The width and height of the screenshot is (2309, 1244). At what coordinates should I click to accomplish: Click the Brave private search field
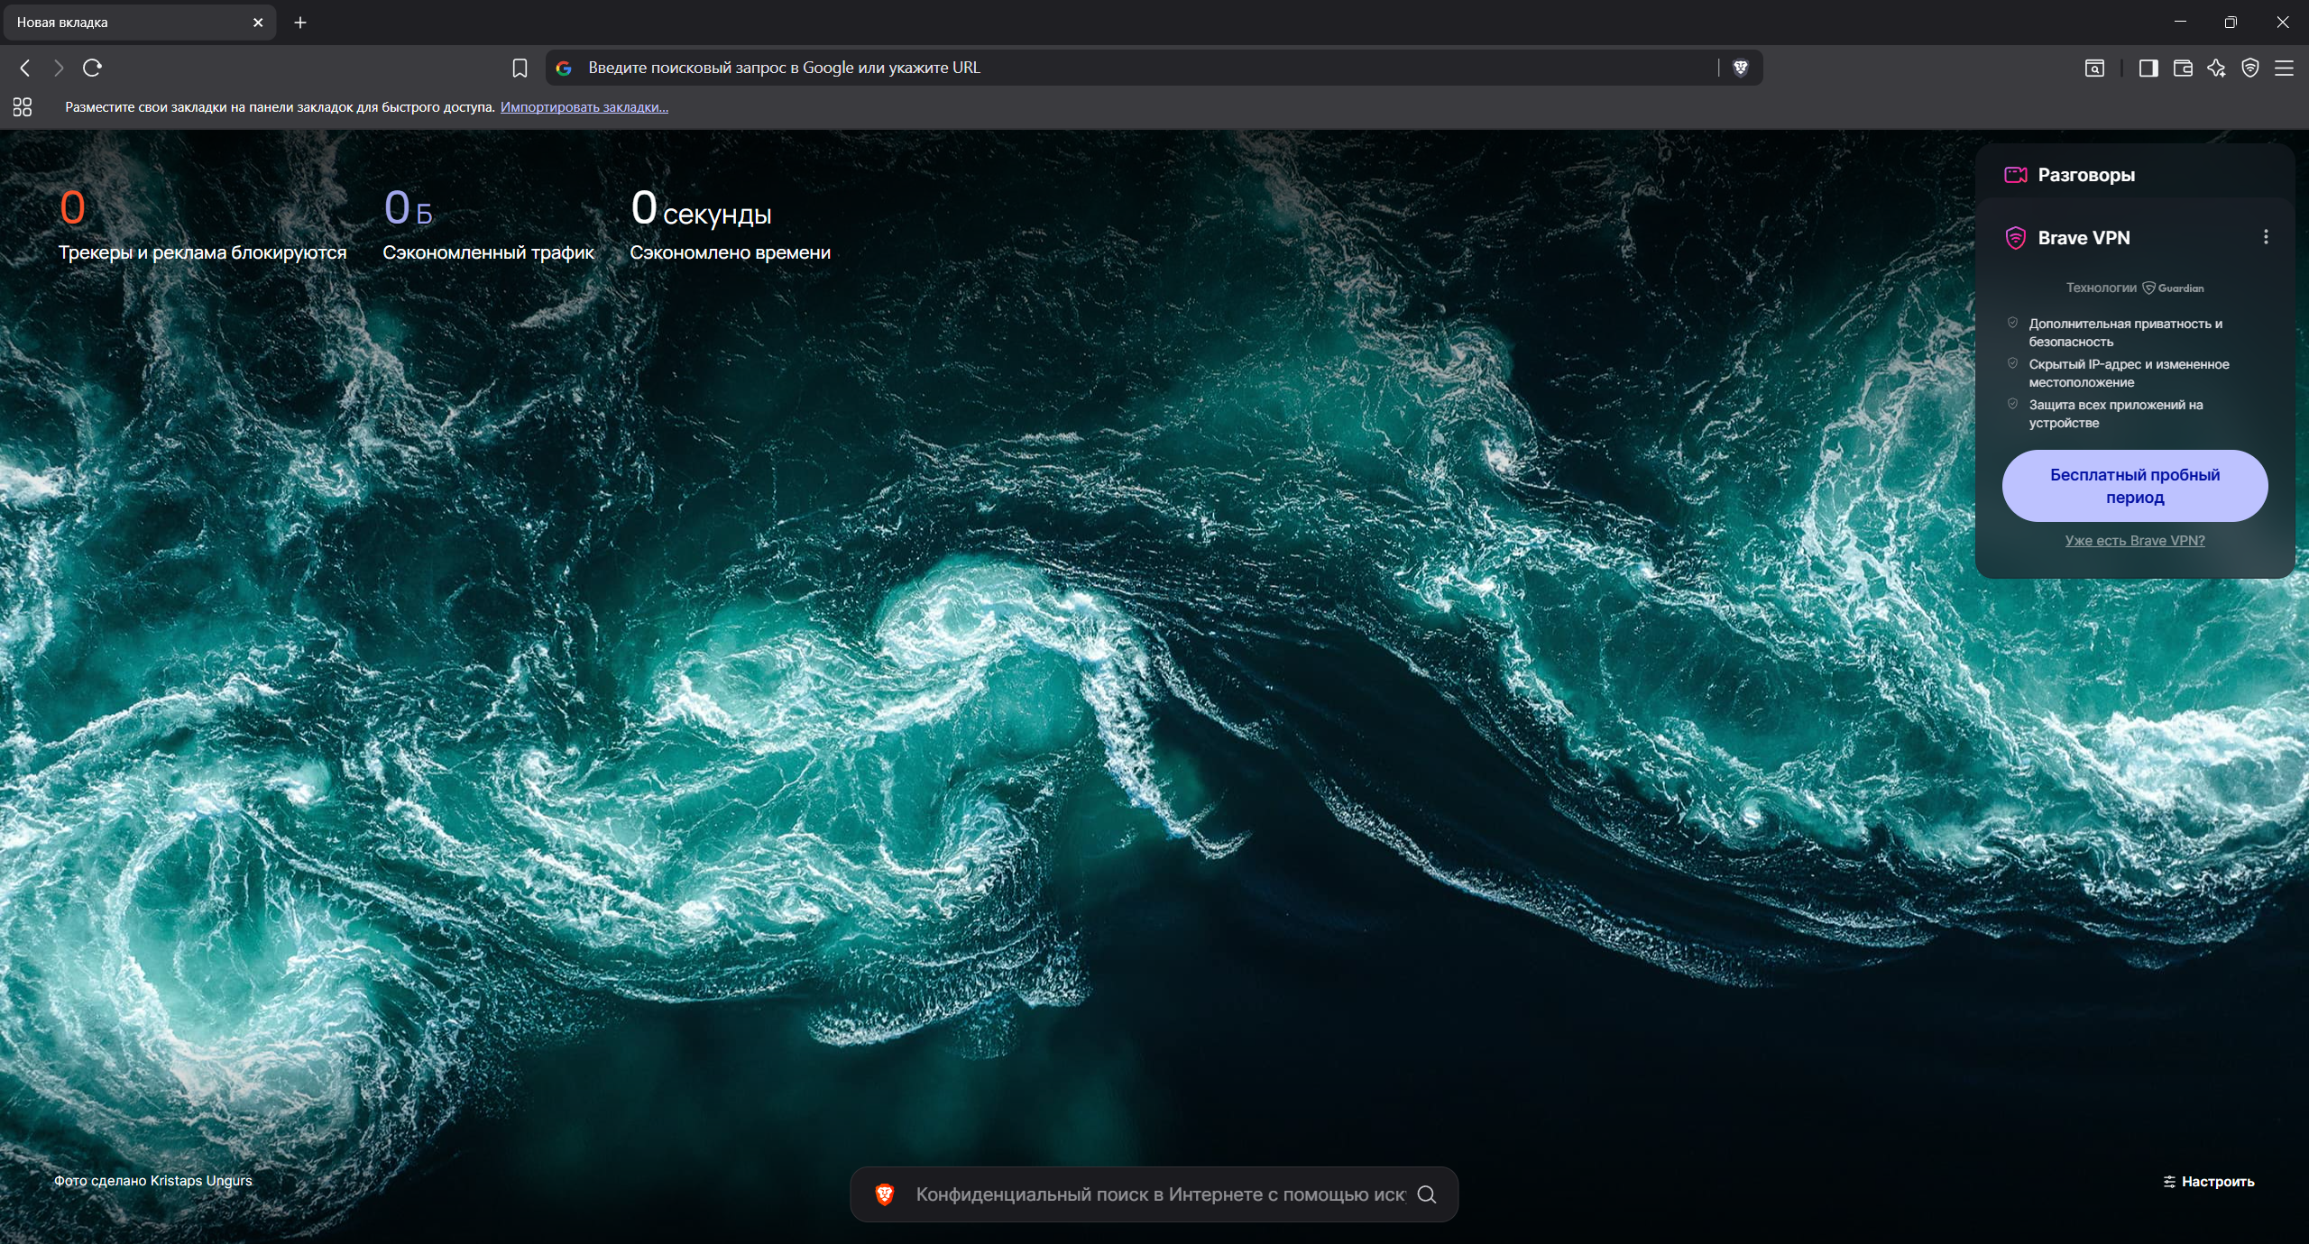(x=1159, y=1194)
